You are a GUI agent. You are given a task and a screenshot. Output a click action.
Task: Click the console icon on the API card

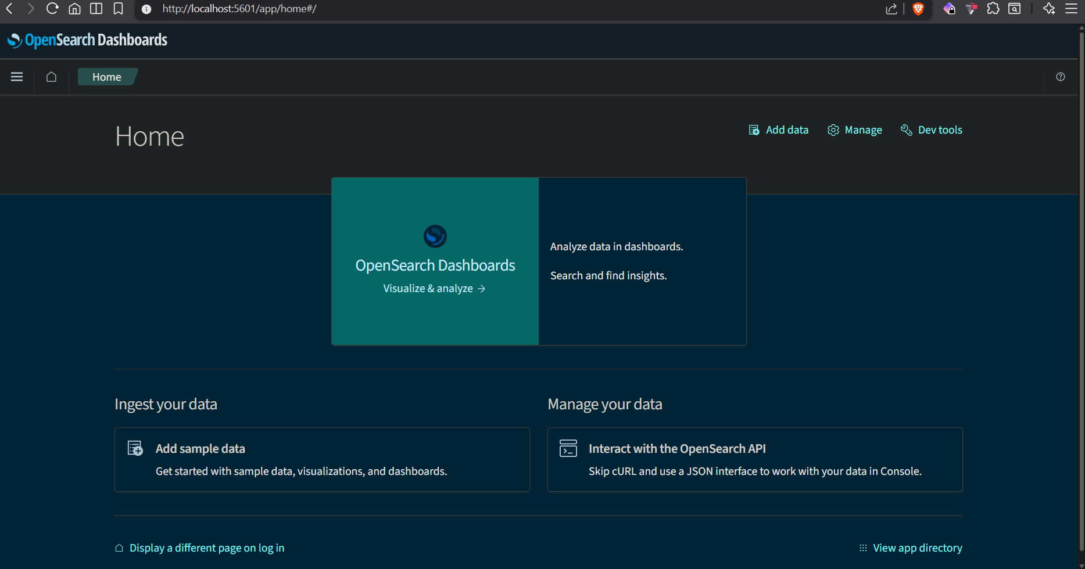(568, 448)
